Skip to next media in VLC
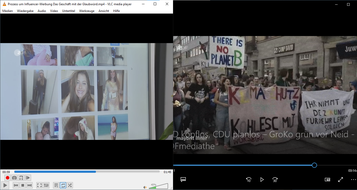 coord(30,185)
